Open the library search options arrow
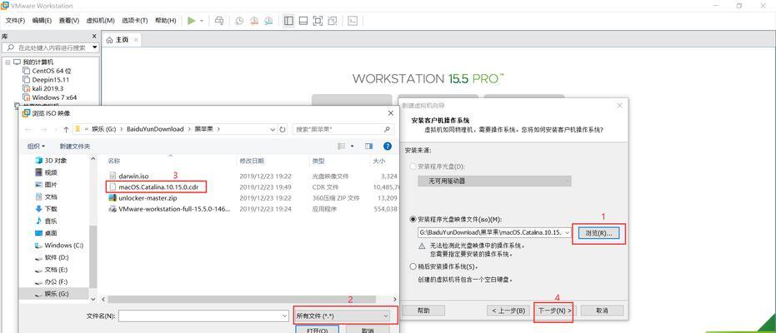This screenshot has height=333, width=776. [94, 47]
